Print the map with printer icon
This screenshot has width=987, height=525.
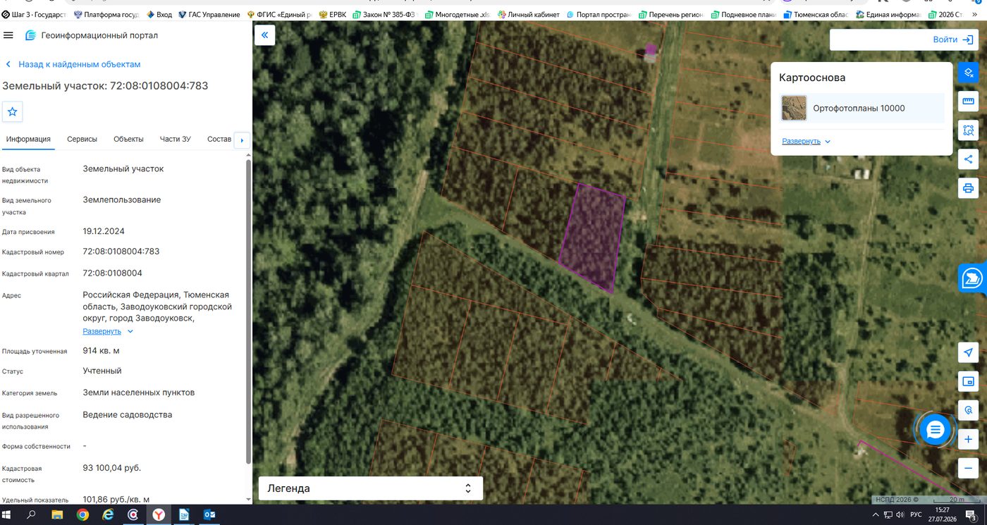tap(968, 188)
